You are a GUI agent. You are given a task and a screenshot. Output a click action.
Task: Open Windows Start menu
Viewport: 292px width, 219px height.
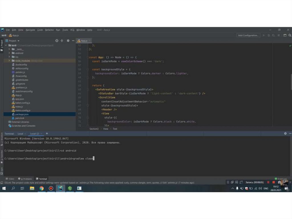click(4, 188)
